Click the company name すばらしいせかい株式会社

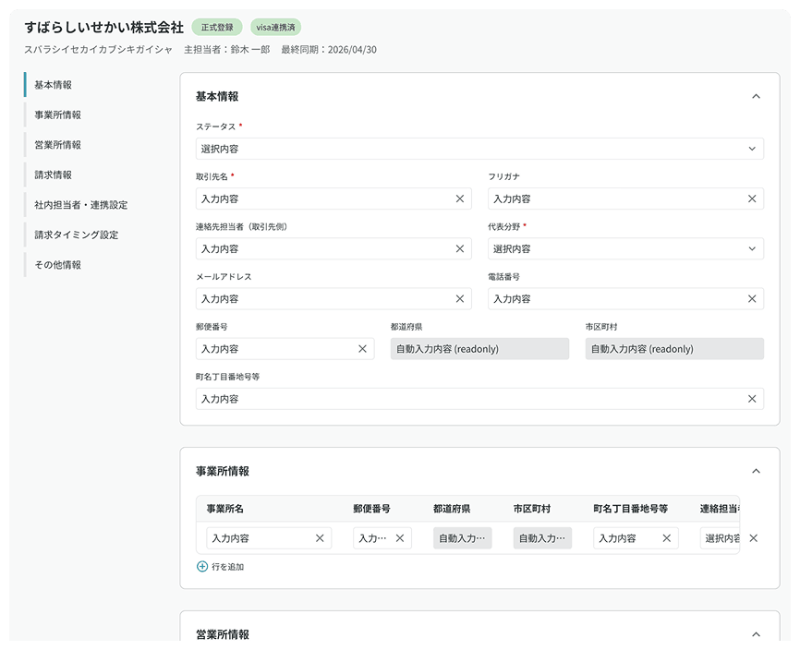(x=104, y=27)
